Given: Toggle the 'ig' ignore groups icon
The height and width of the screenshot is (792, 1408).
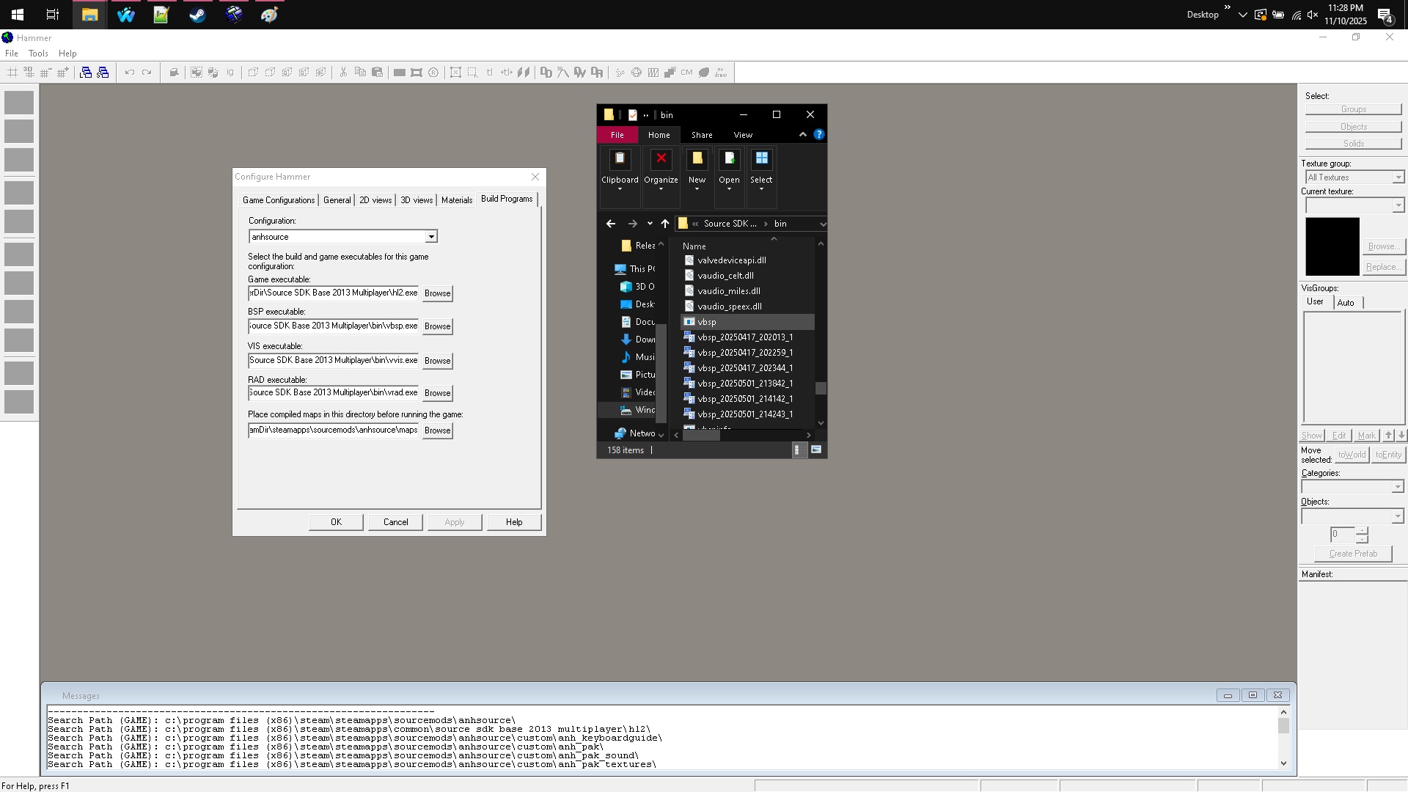Looking at the screenshot, I should (x=230, y=73).
